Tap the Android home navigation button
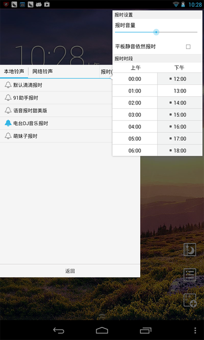The image size is (204, 340). click(x=102, y=331)
